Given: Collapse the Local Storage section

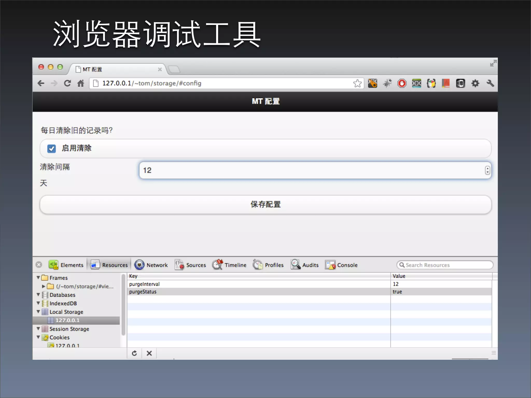Looking at the screenshot, I should [38, 312].
